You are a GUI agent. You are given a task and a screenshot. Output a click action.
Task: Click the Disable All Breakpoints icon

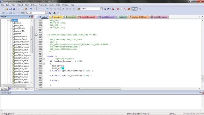(x=125, y=9)
